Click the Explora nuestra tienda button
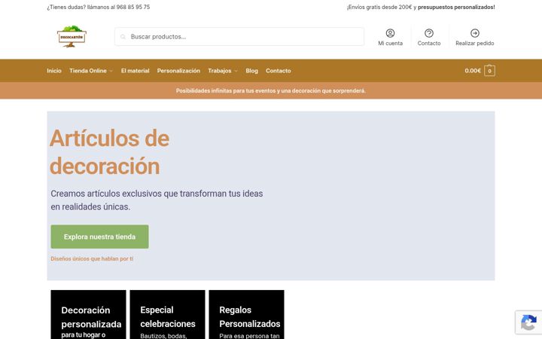Viewport: 542px width, 339px height. (99, 237)
